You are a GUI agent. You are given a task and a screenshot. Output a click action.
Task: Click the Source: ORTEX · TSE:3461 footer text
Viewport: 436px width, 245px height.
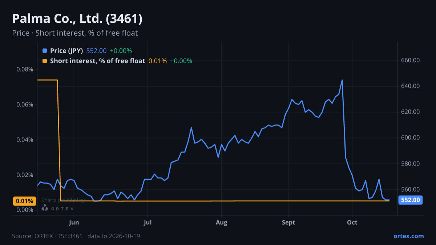(x=76, y=236)
